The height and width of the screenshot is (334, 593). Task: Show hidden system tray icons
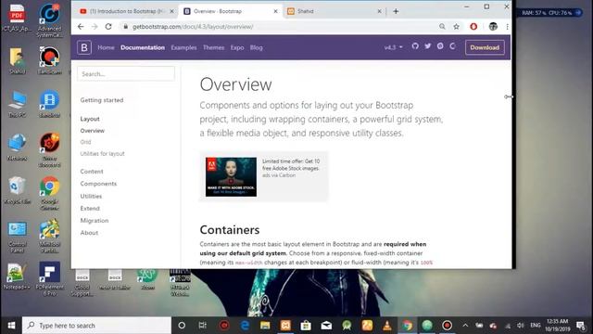tap(465, 326)
